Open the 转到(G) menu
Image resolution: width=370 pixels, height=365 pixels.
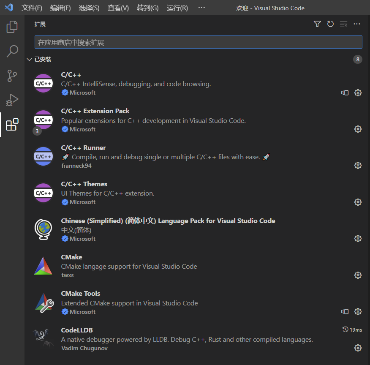click(148, 8)
